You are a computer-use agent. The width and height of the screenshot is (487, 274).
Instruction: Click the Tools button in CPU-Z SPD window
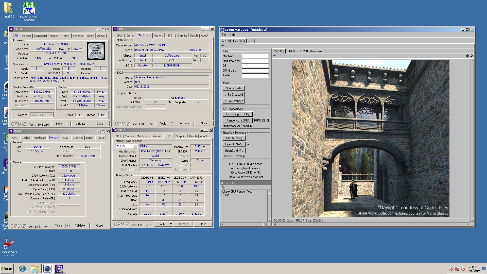[x=162, y=224]
